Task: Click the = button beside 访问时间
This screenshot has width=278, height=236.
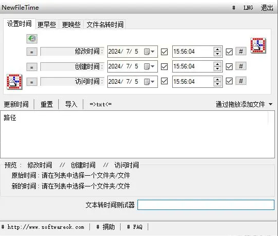Action: point(32,82)
